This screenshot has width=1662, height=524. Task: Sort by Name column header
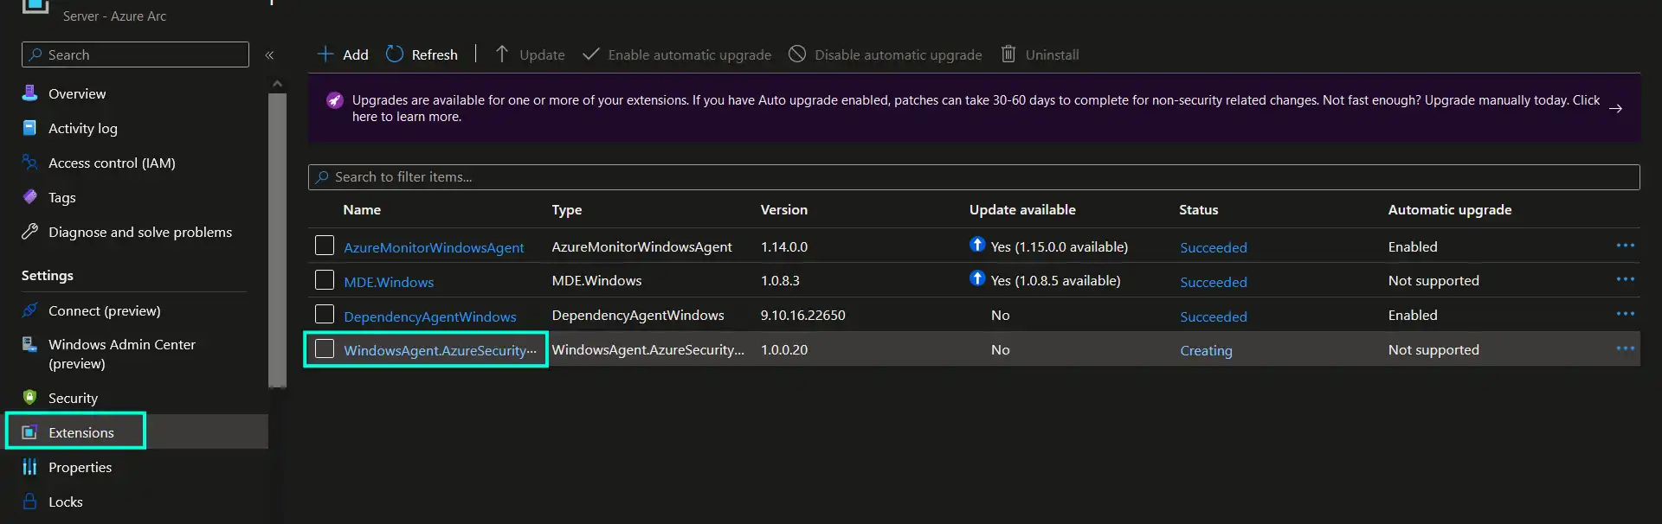(x=362, y=209)
